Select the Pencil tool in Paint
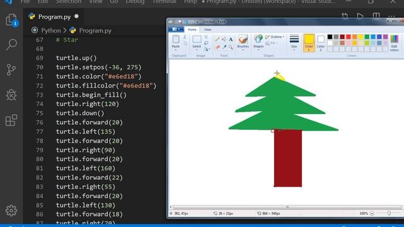The height and width of the screenshot is (227, 404). pyautogui.click(x=217, y=39)
